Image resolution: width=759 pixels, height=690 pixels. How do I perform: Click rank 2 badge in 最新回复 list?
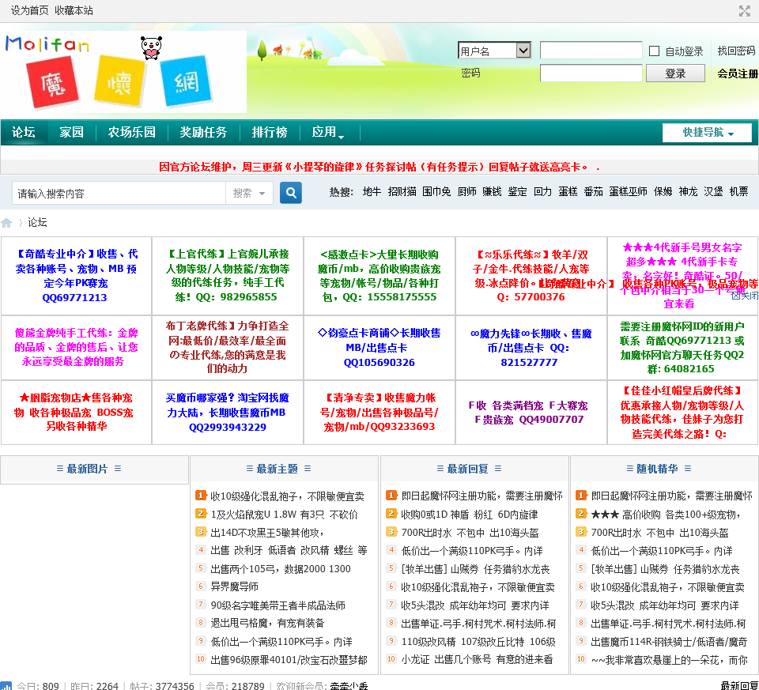391,514
